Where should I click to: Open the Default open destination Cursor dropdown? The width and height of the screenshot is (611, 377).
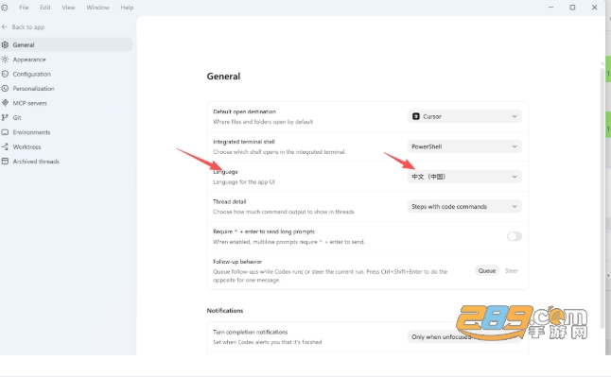click(464, 116)
